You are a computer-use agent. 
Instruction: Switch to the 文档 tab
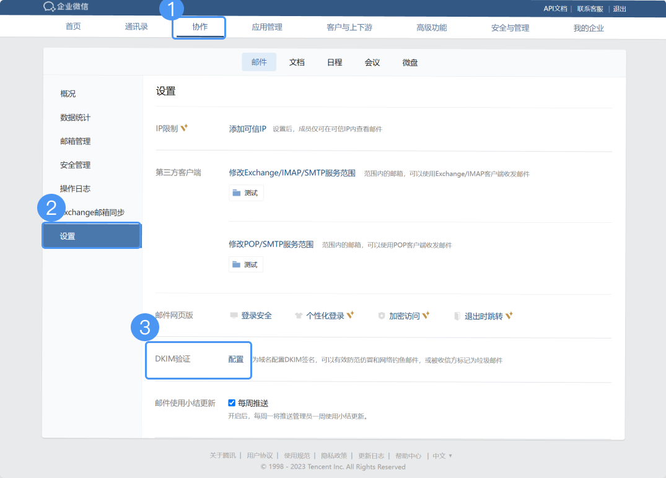tap(297, 63)
